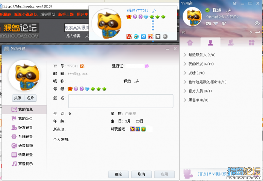Select 系统设置 in settings sidebar
Viewport: 263px width, 181px height.
24,137
